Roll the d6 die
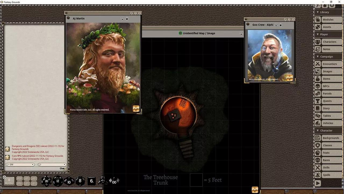The height and width of the screenshot is (194, 344). pos(92,181)
